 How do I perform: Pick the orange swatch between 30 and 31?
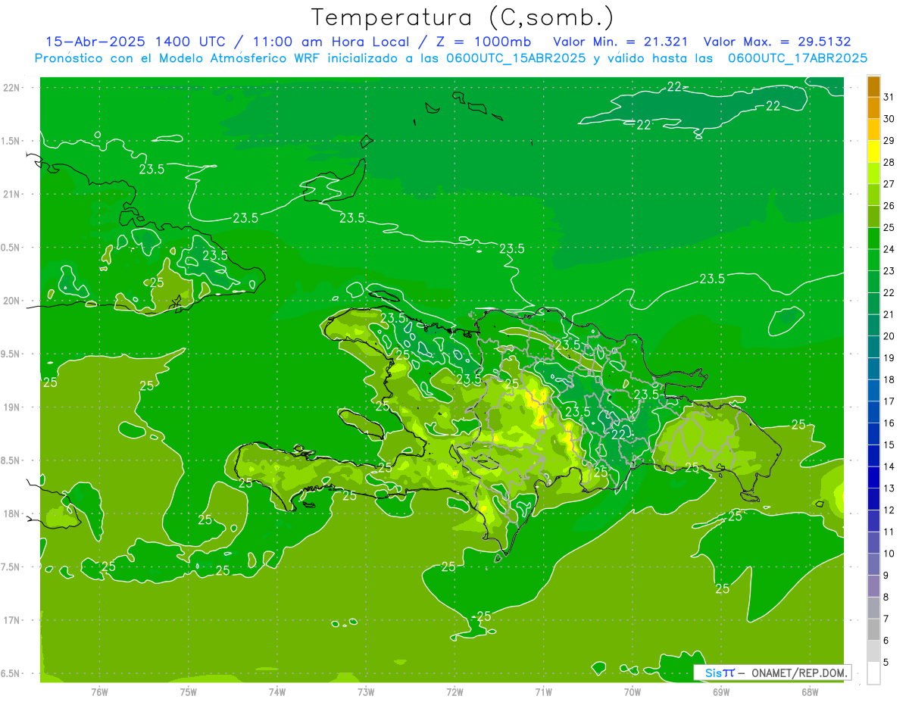(x=873, y=108)
